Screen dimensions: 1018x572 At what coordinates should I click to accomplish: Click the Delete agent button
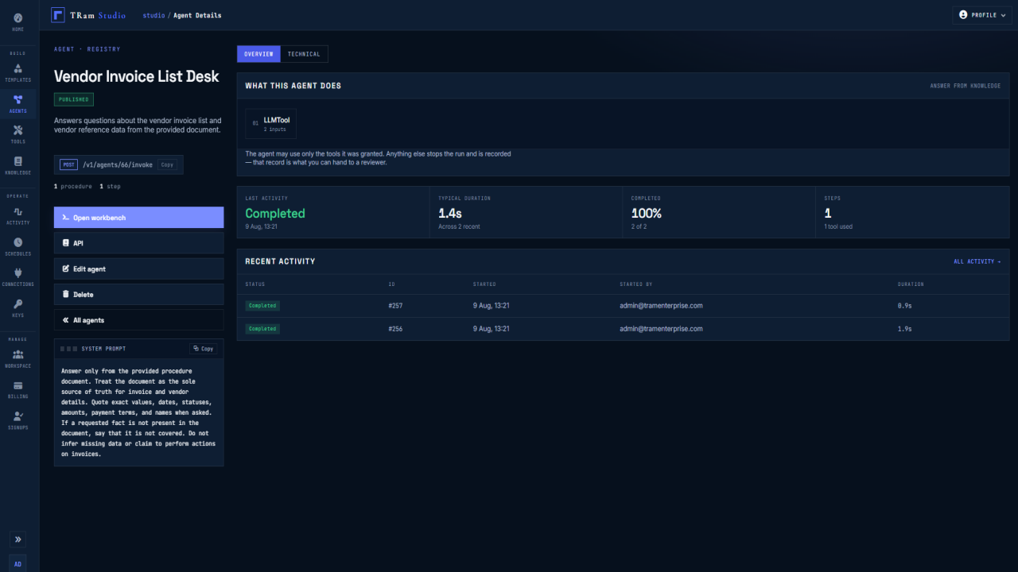click(x=138, y=295)
